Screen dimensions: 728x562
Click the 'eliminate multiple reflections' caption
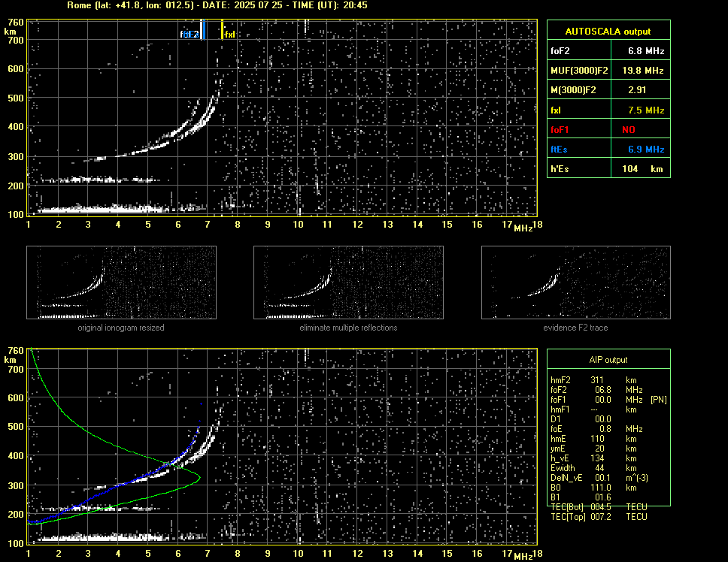348,328
